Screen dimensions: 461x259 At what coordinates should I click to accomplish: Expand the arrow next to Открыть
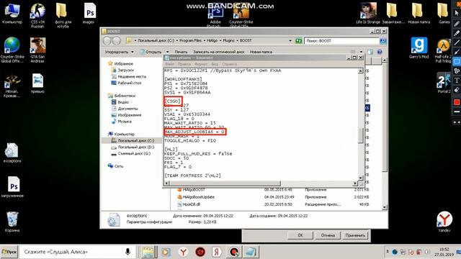167,52
